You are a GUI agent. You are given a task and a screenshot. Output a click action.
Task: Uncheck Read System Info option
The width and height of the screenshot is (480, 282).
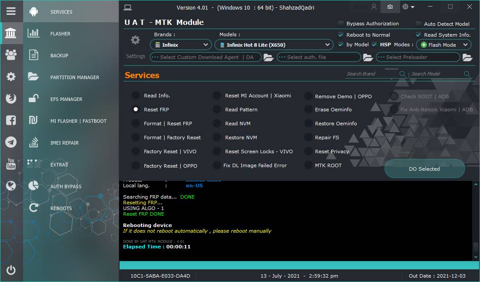click(x=418, y=35)
